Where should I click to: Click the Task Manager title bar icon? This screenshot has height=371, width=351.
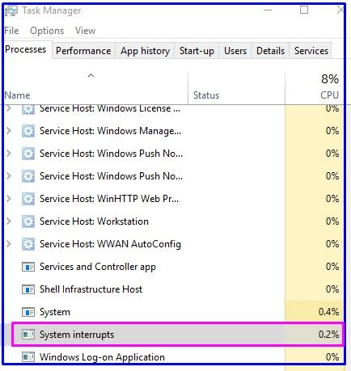[x=11, y=11]
